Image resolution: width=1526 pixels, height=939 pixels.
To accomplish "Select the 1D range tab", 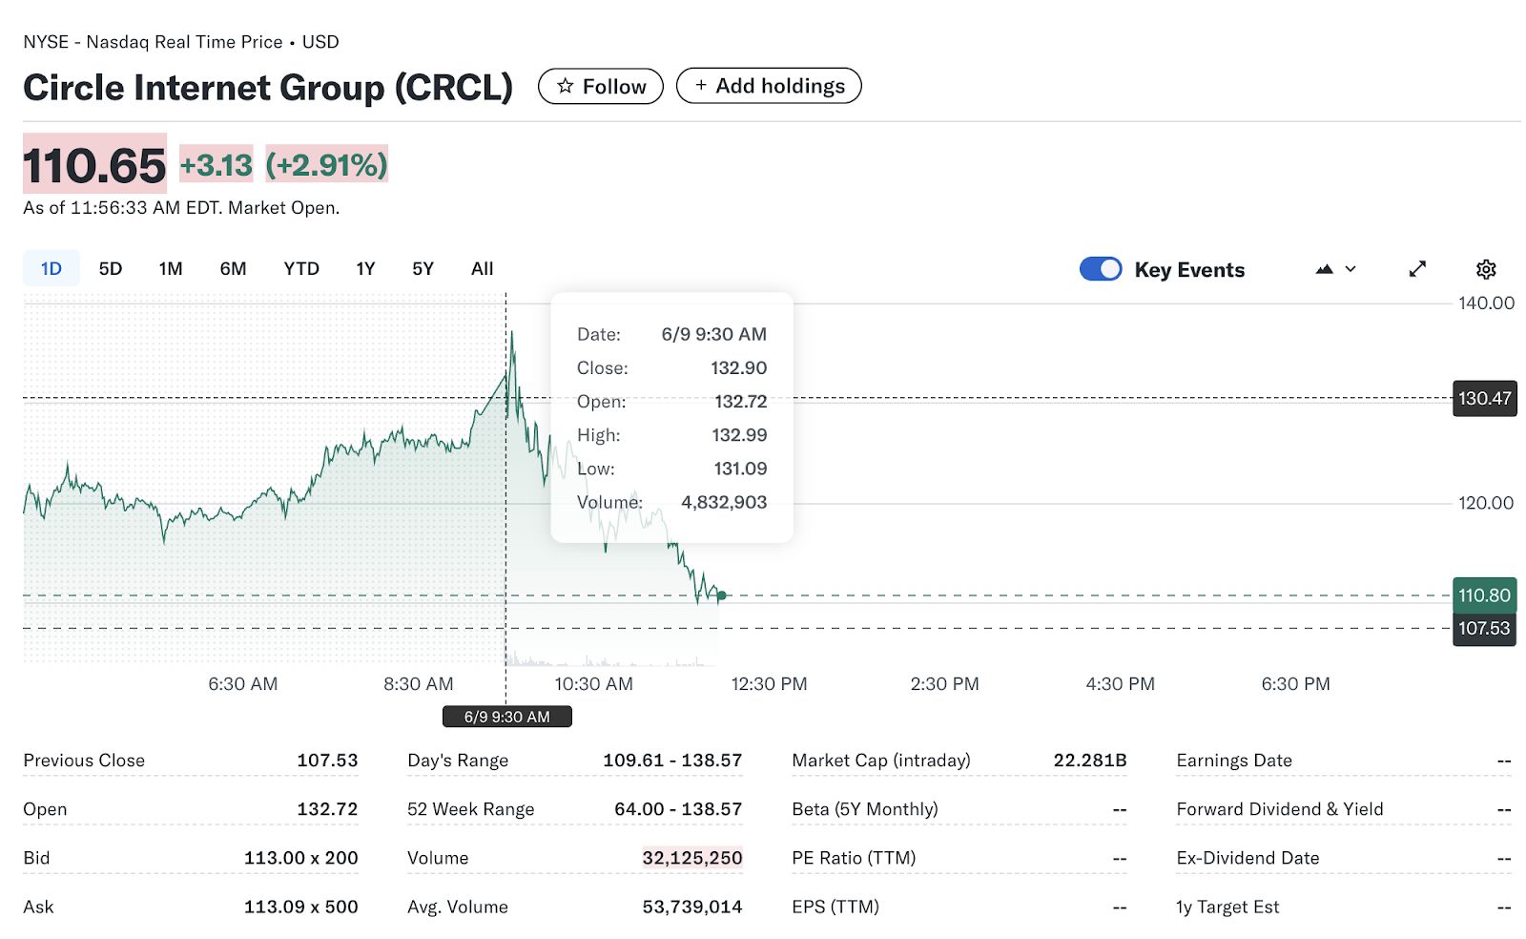I will tap(52, 269).
